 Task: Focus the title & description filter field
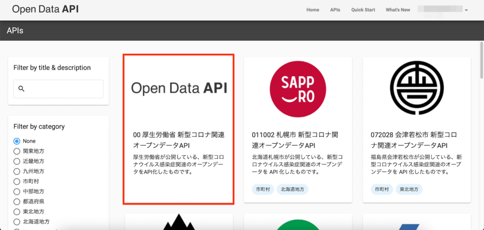tap(58, 89)
